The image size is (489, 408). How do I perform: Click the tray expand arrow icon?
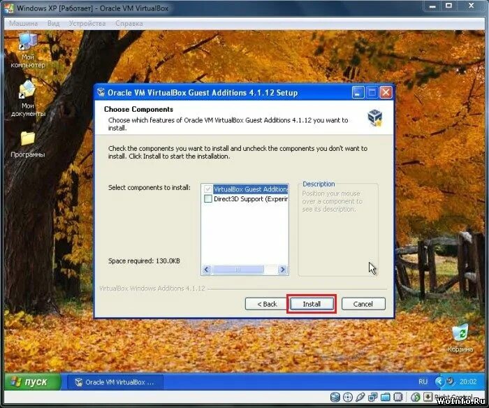pos(439,381)
